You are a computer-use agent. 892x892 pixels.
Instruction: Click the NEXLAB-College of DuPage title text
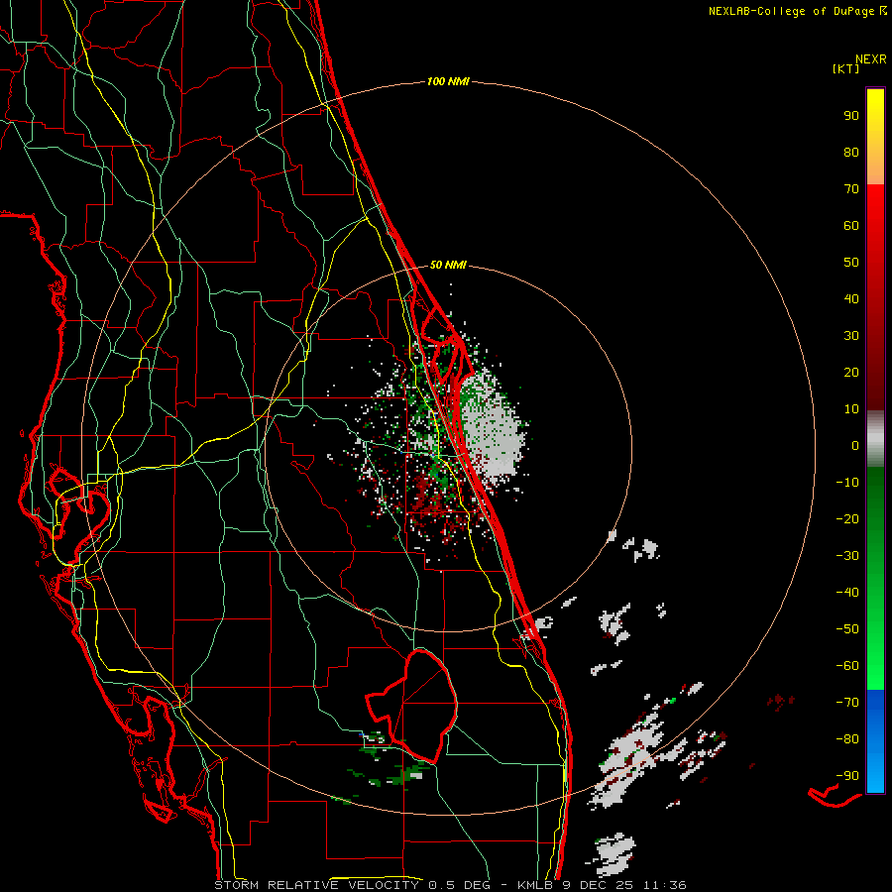coord(797,11)
